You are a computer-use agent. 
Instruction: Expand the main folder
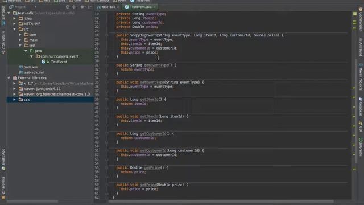click(20, 40)
